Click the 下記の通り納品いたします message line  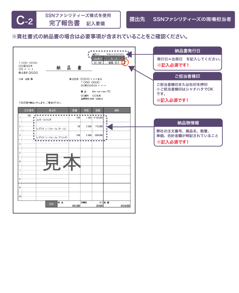pyautogui.click(x=40, y=103)
